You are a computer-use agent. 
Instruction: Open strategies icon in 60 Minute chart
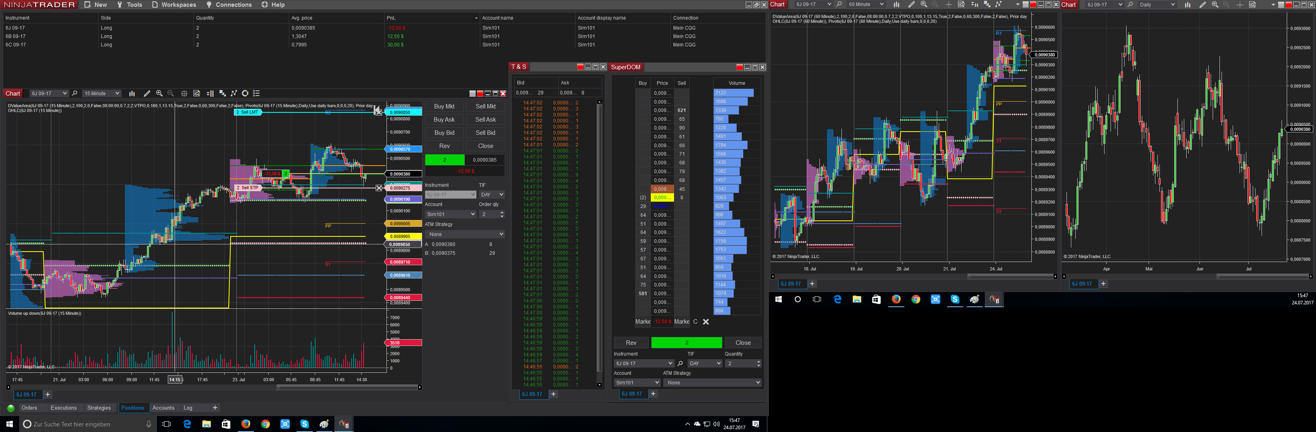(x=999, y=4)
